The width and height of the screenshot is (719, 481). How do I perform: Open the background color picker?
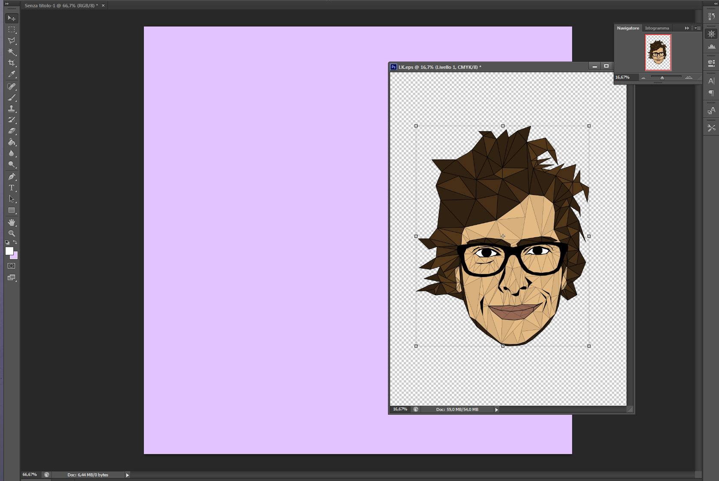15,257
